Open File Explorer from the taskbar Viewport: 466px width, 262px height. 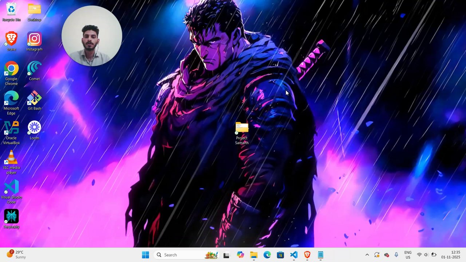254,255
